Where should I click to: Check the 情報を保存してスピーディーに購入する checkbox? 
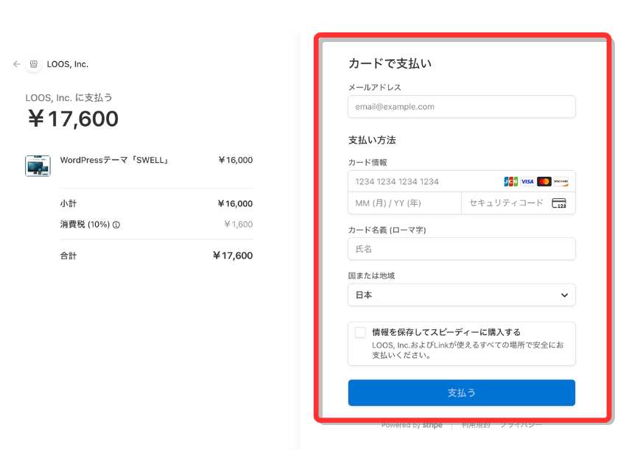point(360,332)
